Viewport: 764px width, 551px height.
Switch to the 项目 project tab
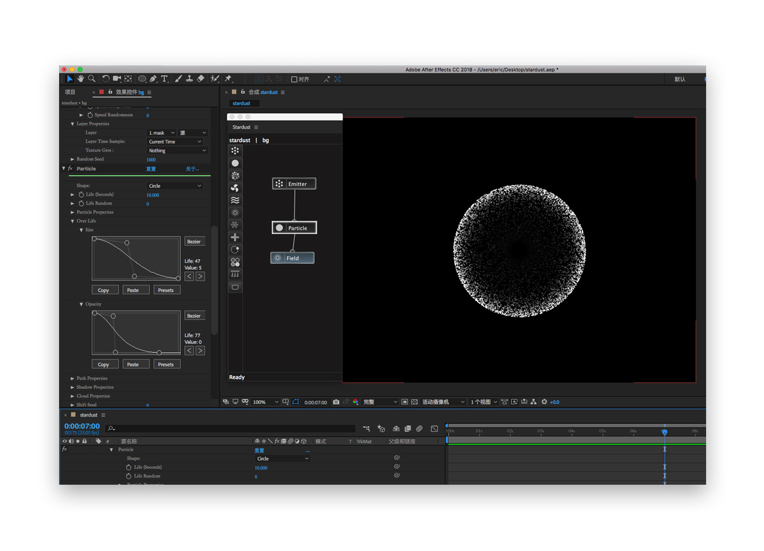click(70, 92)
